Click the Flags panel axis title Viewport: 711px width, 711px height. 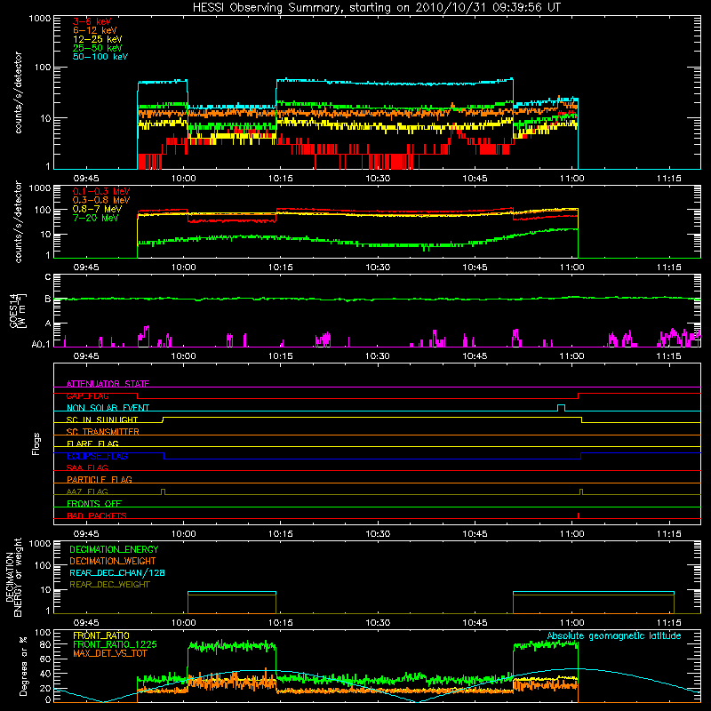click(x=36, y=443)
